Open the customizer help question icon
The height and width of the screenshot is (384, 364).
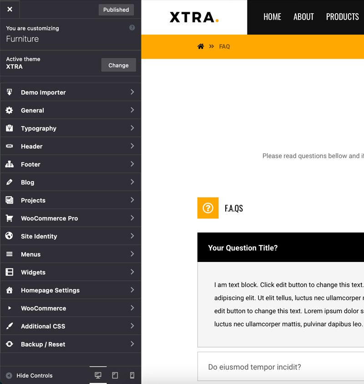click(x=132, y=28)
